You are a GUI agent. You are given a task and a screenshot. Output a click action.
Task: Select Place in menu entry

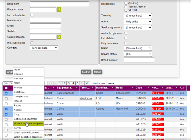[29, 101]
